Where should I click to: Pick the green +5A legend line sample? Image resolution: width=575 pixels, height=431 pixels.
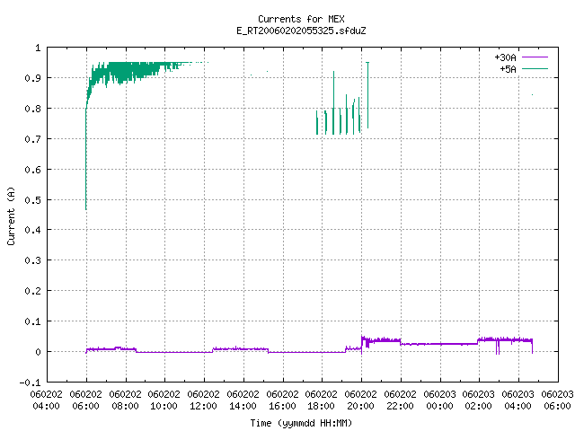coord(535,69)
